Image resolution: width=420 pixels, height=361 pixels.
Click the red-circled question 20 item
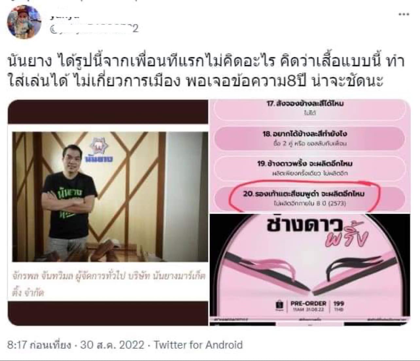click(x=304, y=198)
